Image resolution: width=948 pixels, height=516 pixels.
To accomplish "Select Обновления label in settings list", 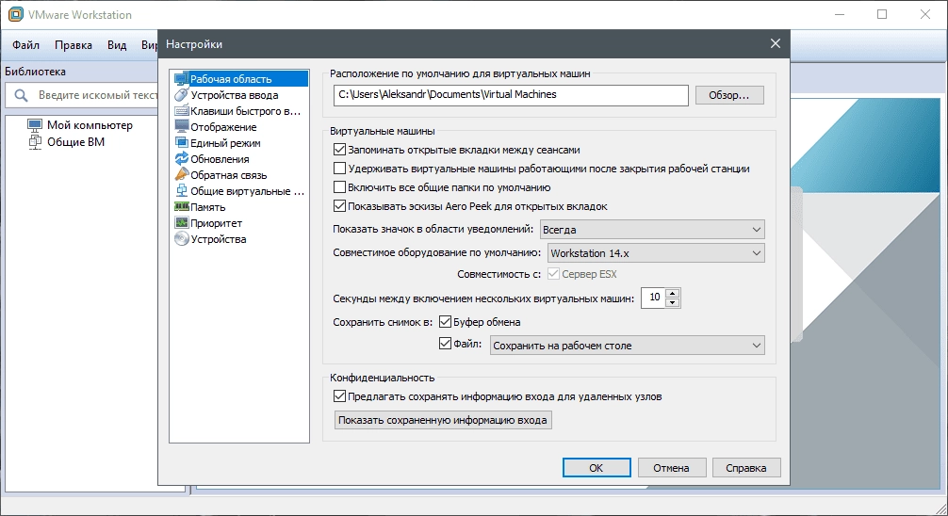I will (221, 159).
